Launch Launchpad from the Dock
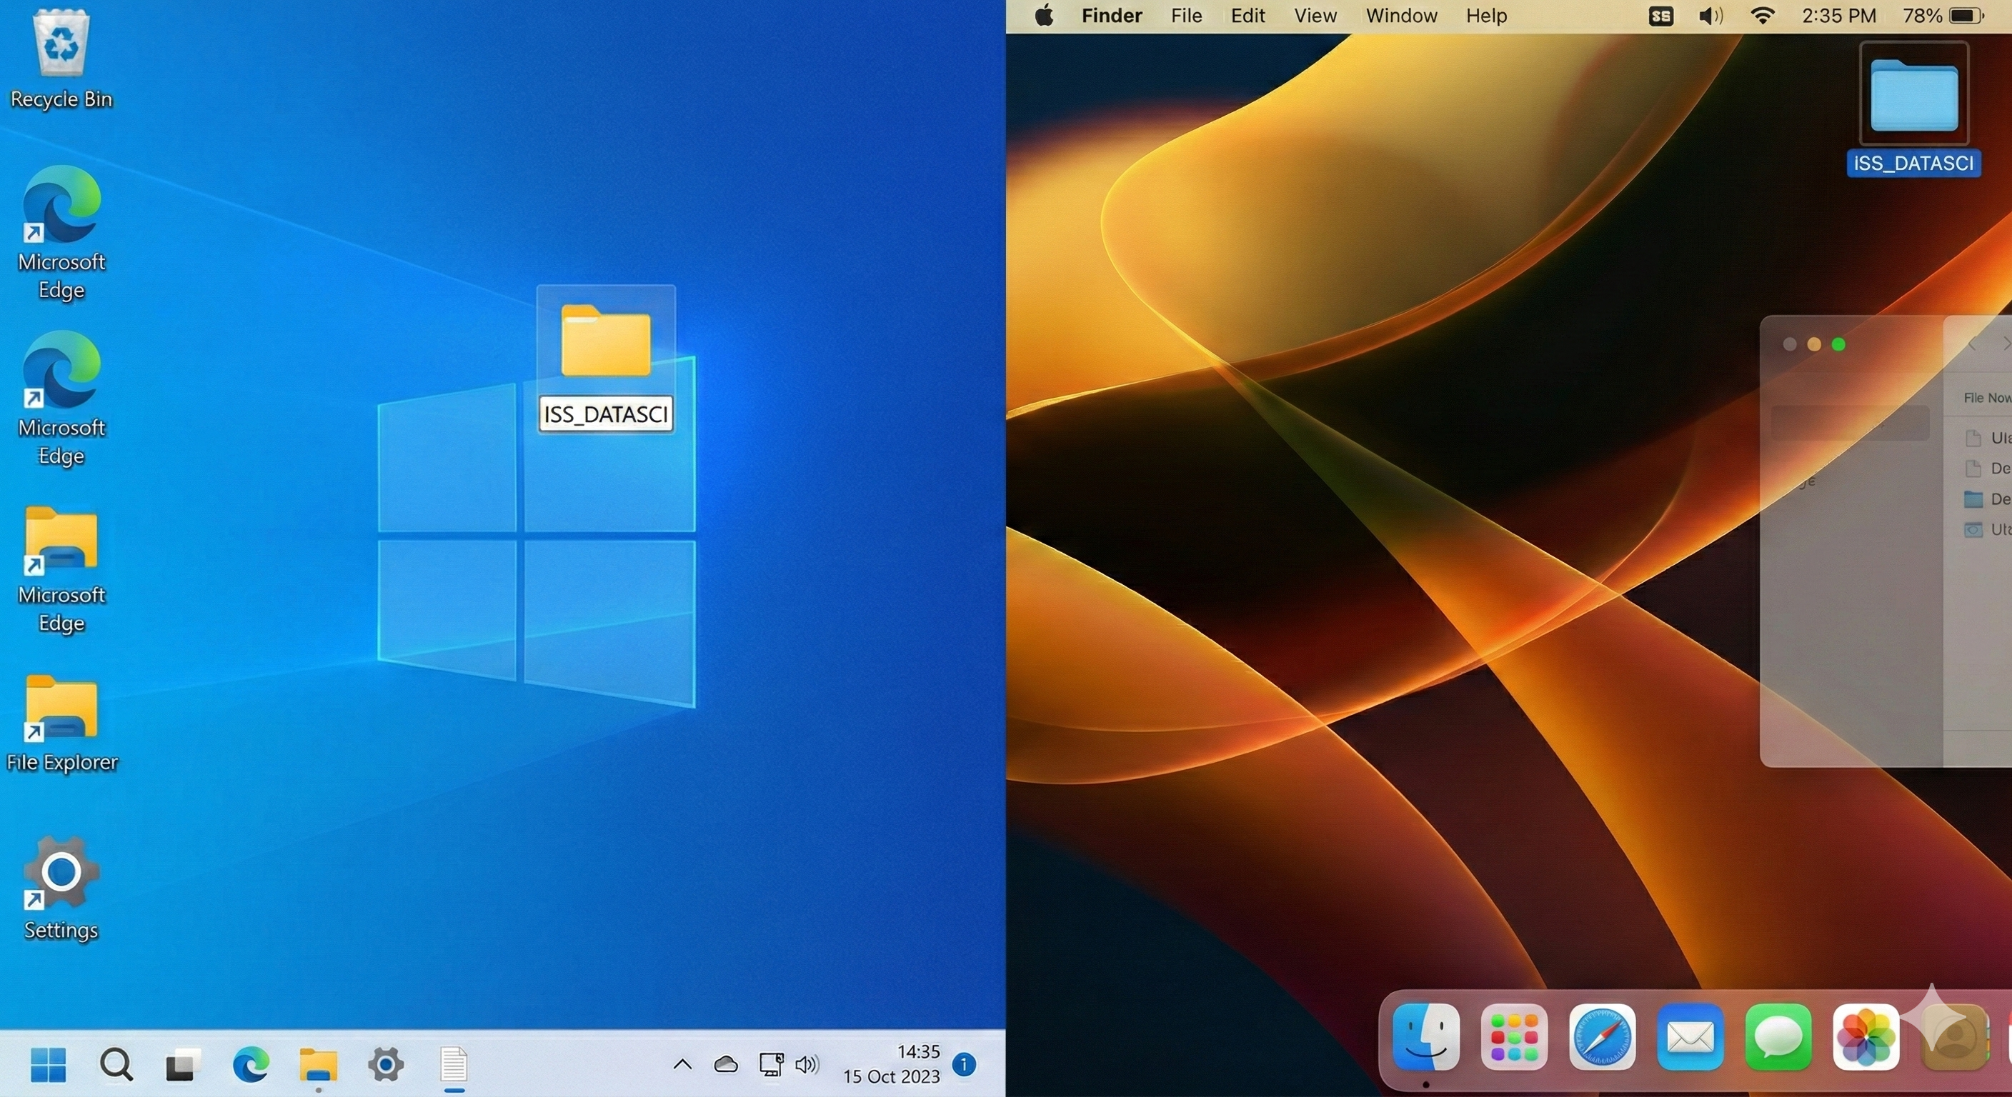The height and width of the screenshot is (1097, 2012). pos(1514,1038)
